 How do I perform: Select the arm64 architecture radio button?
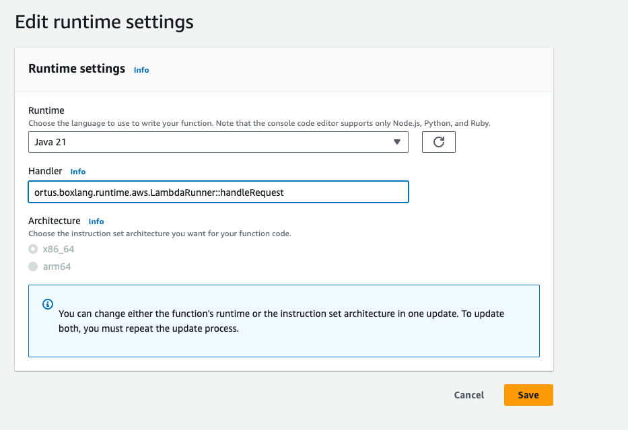pyautogui.click(x=33, y=266)
